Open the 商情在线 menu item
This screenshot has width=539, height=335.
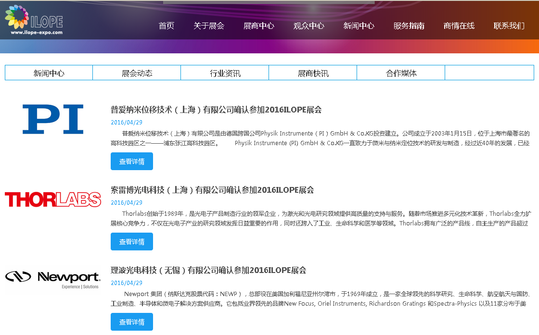(459, 26)
